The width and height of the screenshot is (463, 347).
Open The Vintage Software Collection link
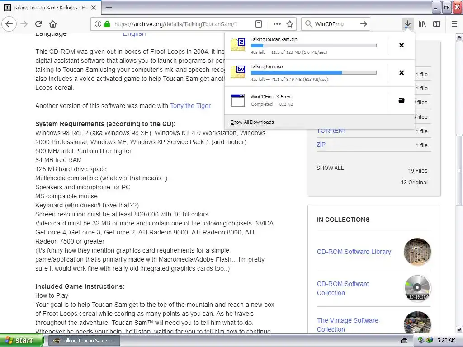(348, 325)
